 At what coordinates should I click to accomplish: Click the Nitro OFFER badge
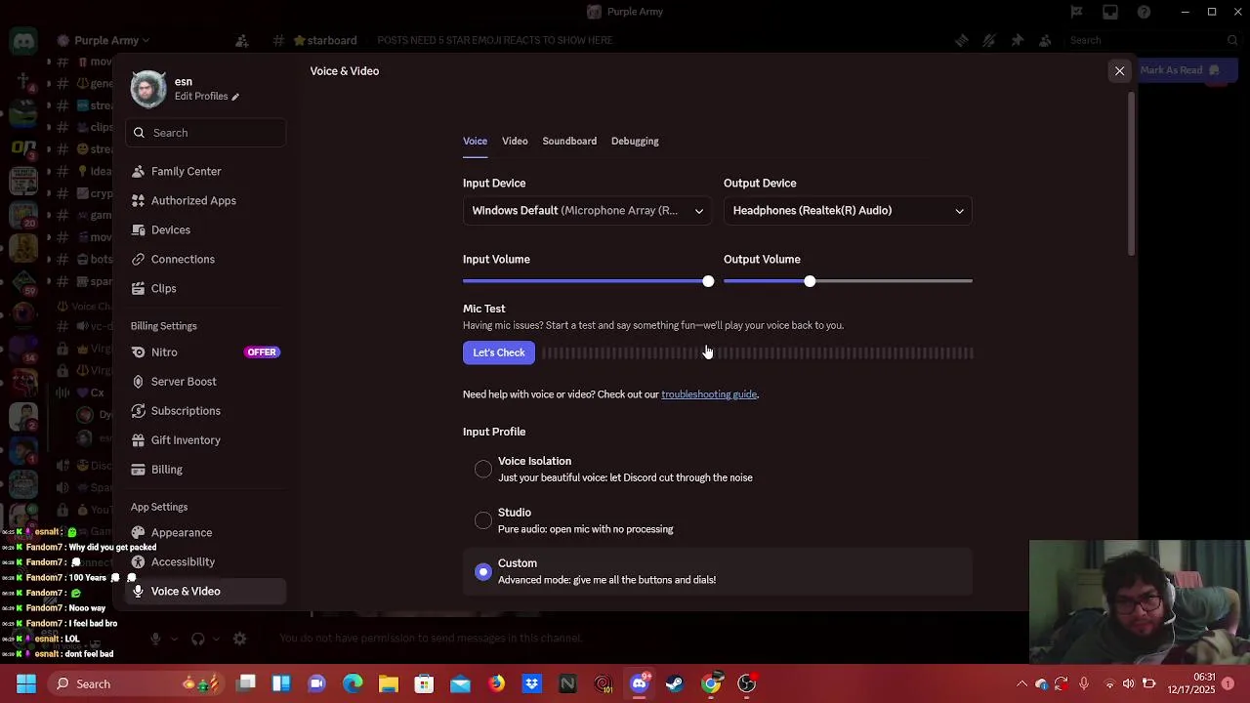pyautogui.click(x=262, y=351)
